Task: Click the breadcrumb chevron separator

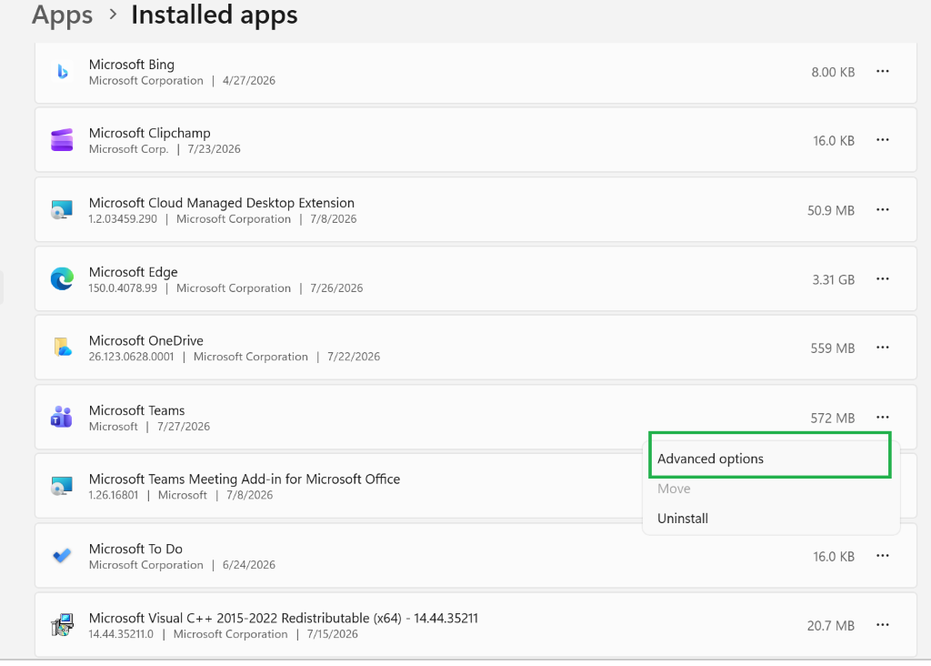Action: [x=113, y=15]
